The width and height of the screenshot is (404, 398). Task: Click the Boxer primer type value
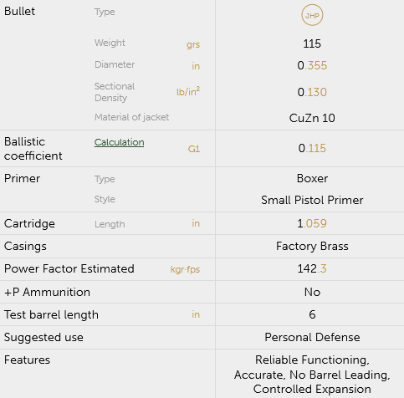[312, 178]
